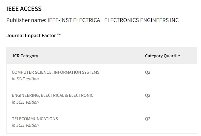This screenshot has height=136, width=201.
Task: Click the JCR Category column header
Action: tap(25, 56)
